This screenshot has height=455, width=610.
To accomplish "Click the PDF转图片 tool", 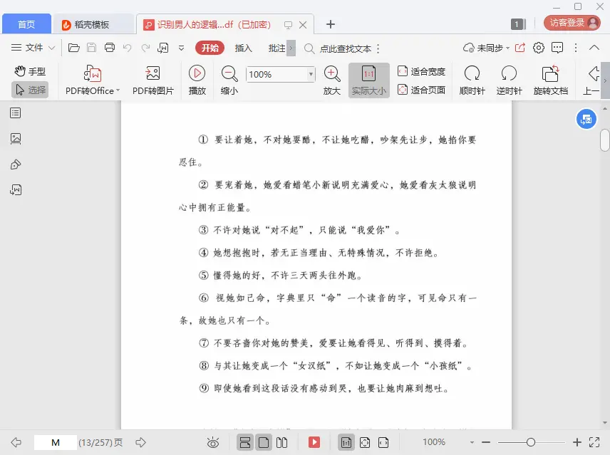I will pyautogui.click(x=153, y=80).
